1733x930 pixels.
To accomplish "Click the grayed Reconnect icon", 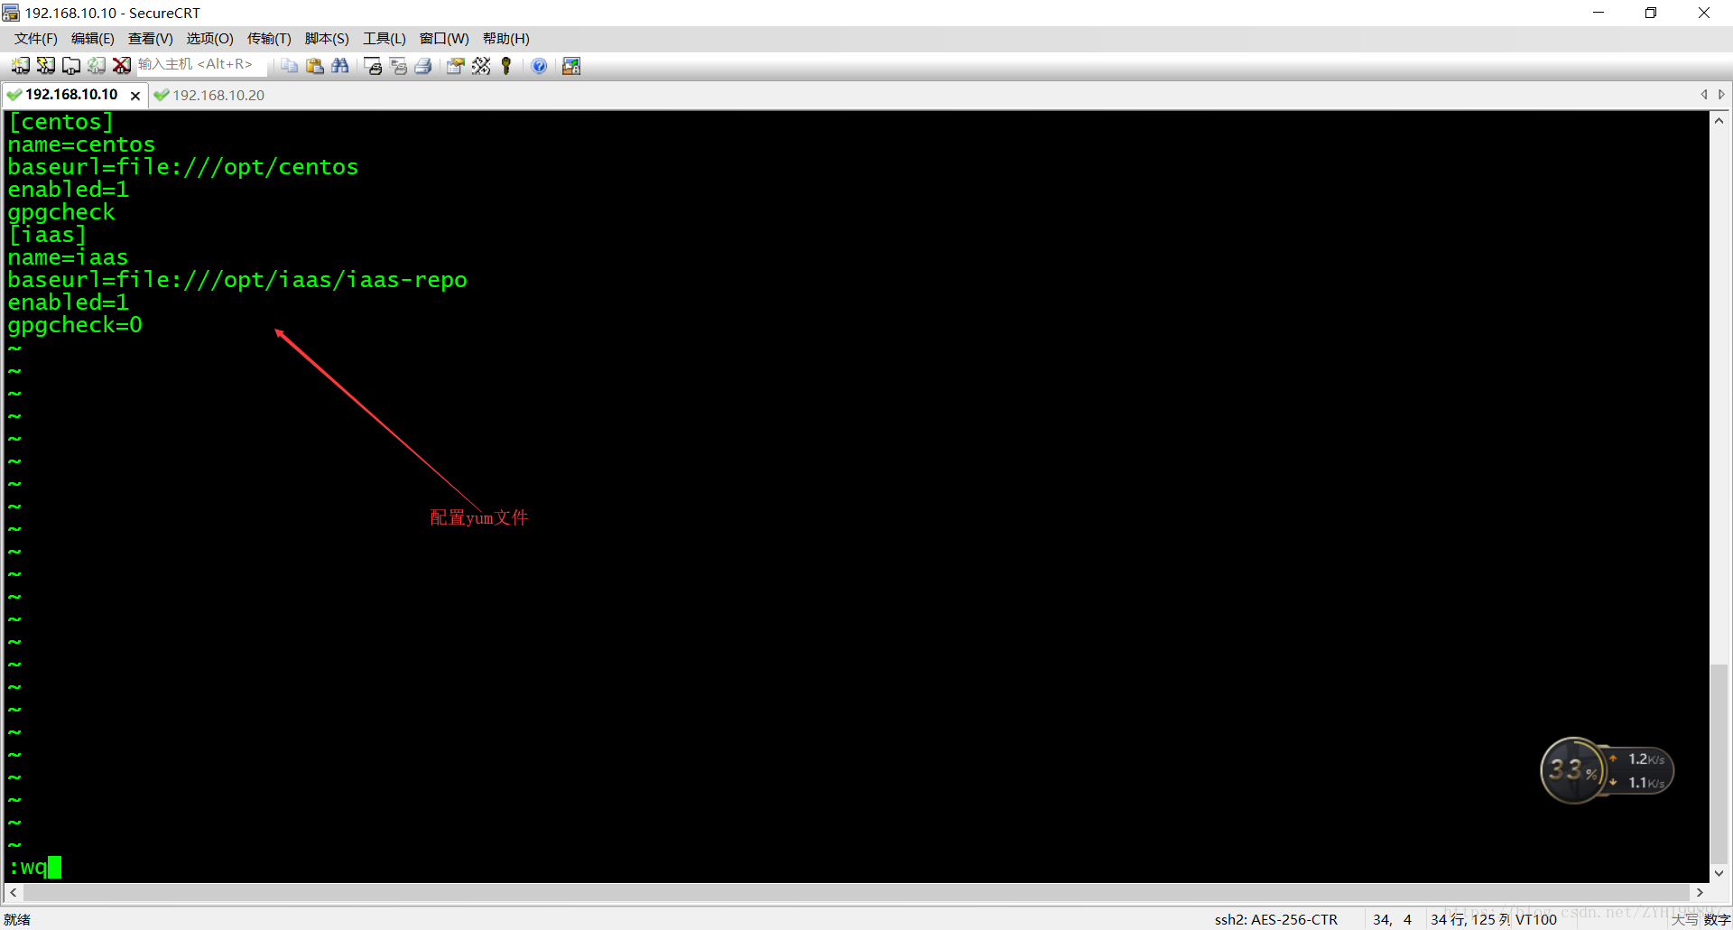I will (96, 65).
